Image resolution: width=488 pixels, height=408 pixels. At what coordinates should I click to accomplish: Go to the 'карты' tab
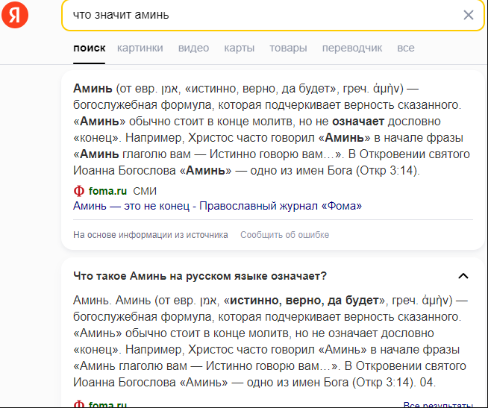point(239,48)
